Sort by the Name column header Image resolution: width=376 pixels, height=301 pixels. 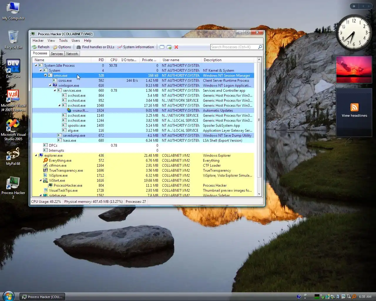click(61, 60)
